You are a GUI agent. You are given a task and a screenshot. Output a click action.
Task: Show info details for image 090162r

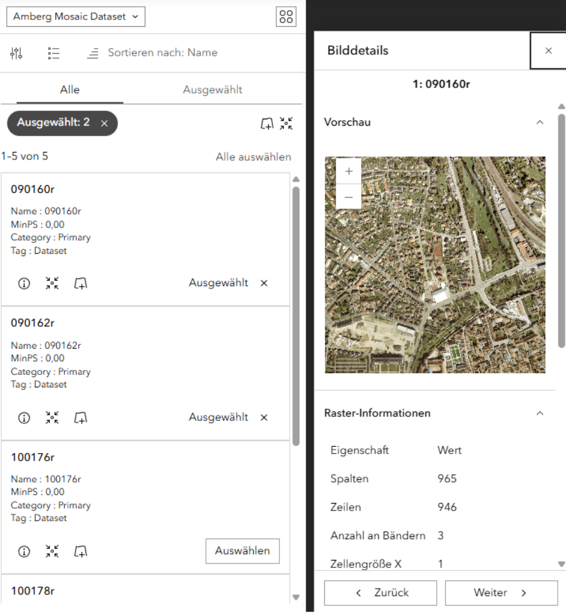pos(24,417)
